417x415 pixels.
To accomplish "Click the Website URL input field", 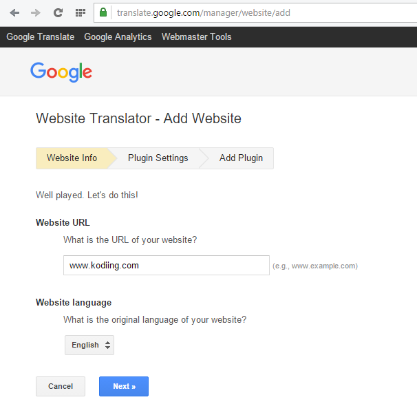I will tap(167, 265).
